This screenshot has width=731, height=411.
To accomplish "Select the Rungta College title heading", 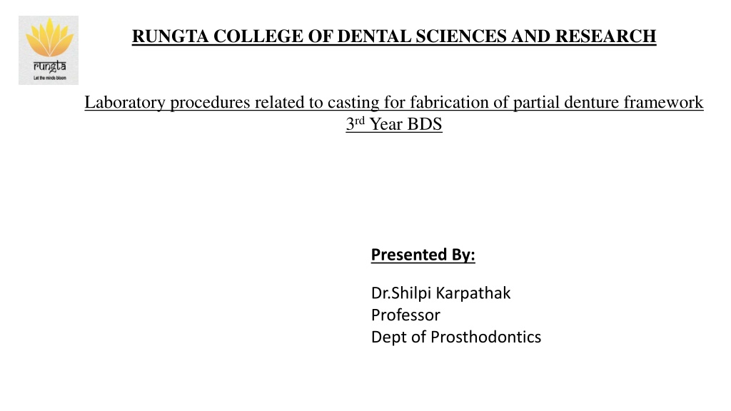I will 394,36.
